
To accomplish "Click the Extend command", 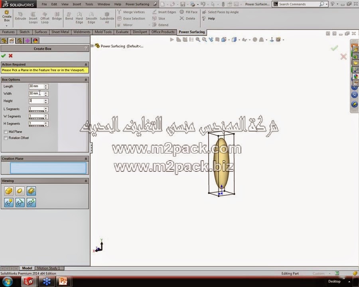I will click(160, 25).
